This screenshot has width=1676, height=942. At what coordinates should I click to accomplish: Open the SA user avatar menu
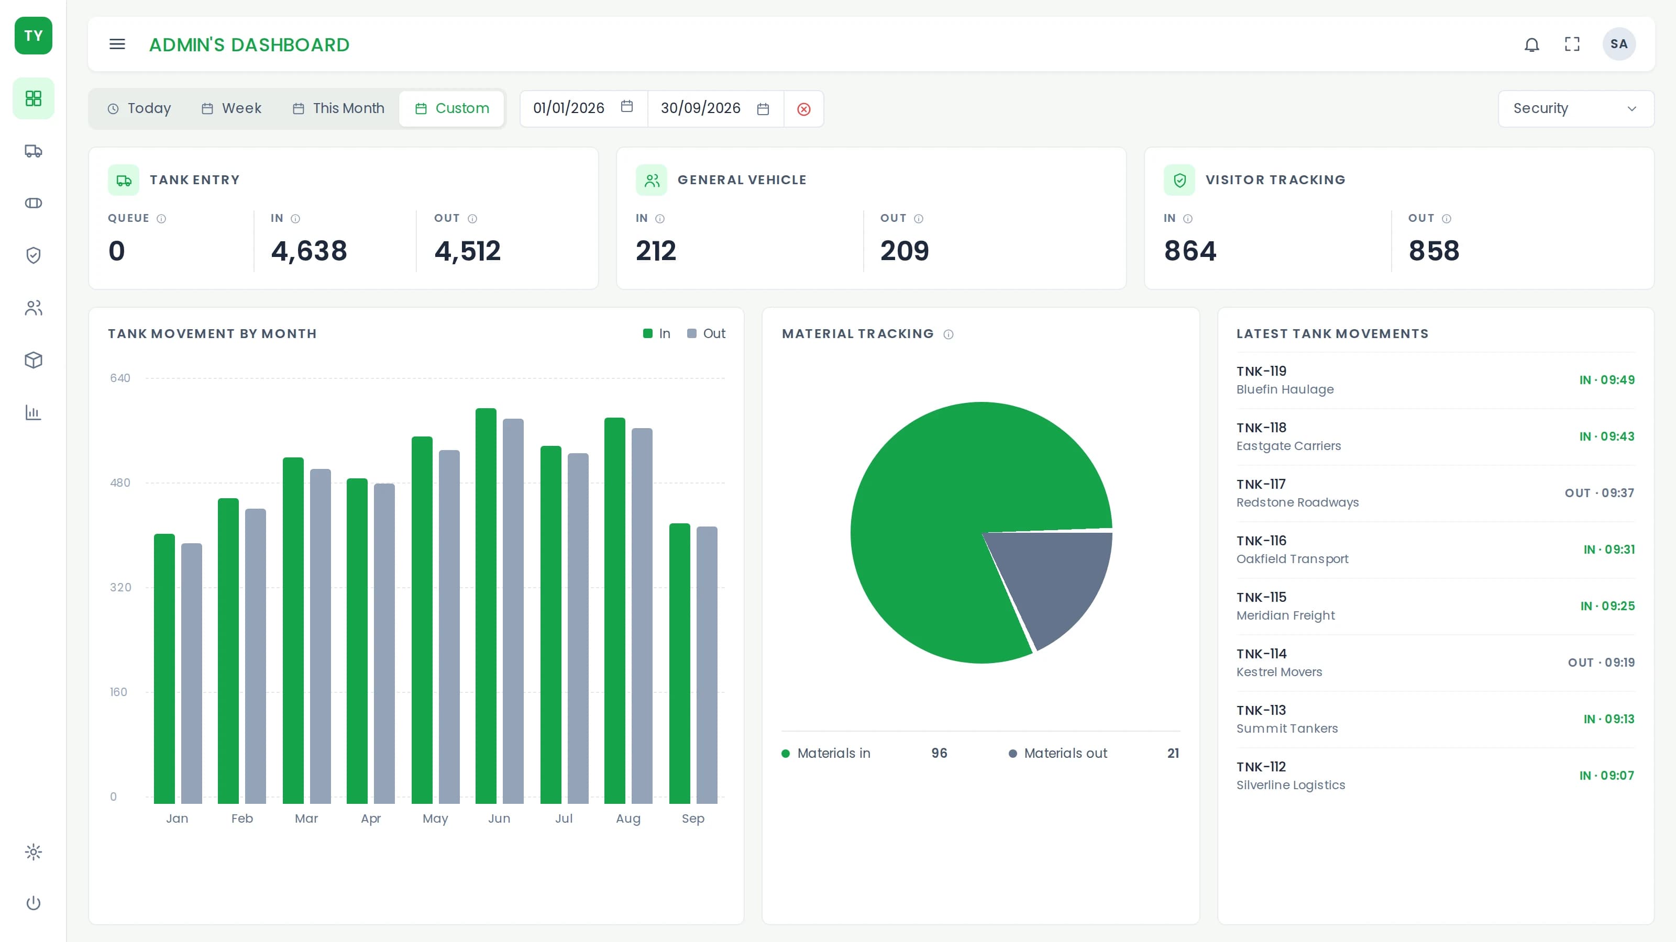coord(1619,44)
